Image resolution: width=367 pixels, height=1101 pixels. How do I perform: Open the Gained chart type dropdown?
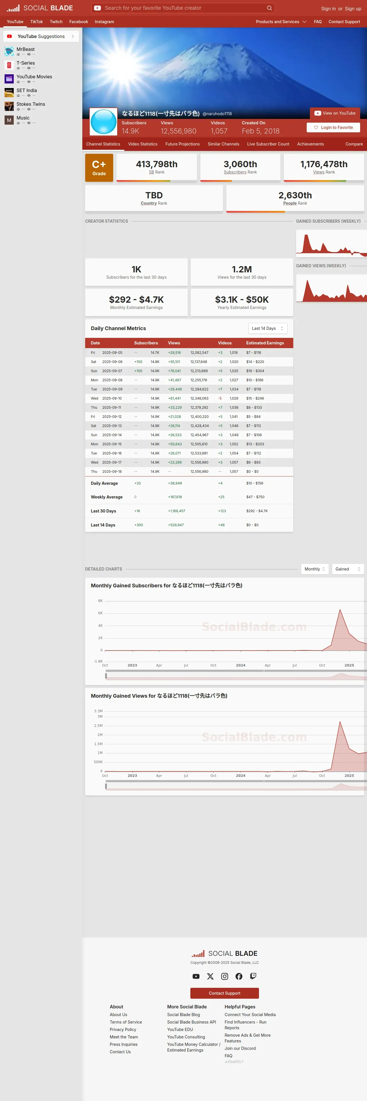pyautogui.click(x=348, y=569)
